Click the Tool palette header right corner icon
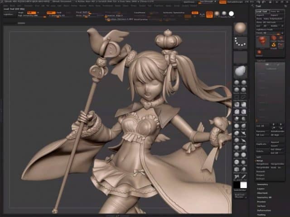Viewport: 290px width, 217px height. tap(286, 6)
